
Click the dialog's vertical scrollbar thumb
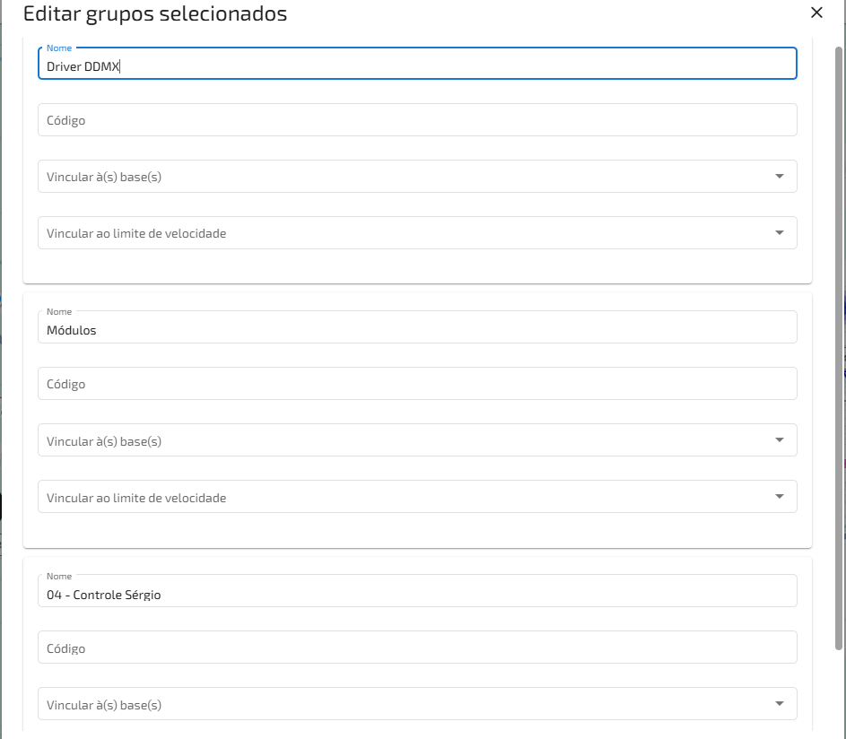839,349
